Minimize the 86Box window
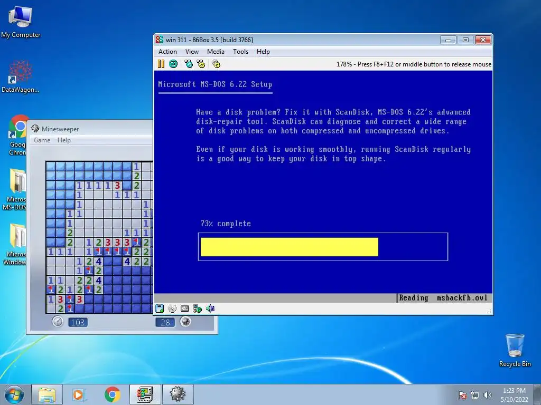Screen dimensions: 541x405 click(x=448, y=40)
